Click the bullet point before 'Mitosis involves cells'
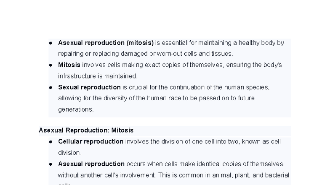The height and width of the screenshot is (185, 330). pos(51,65)
